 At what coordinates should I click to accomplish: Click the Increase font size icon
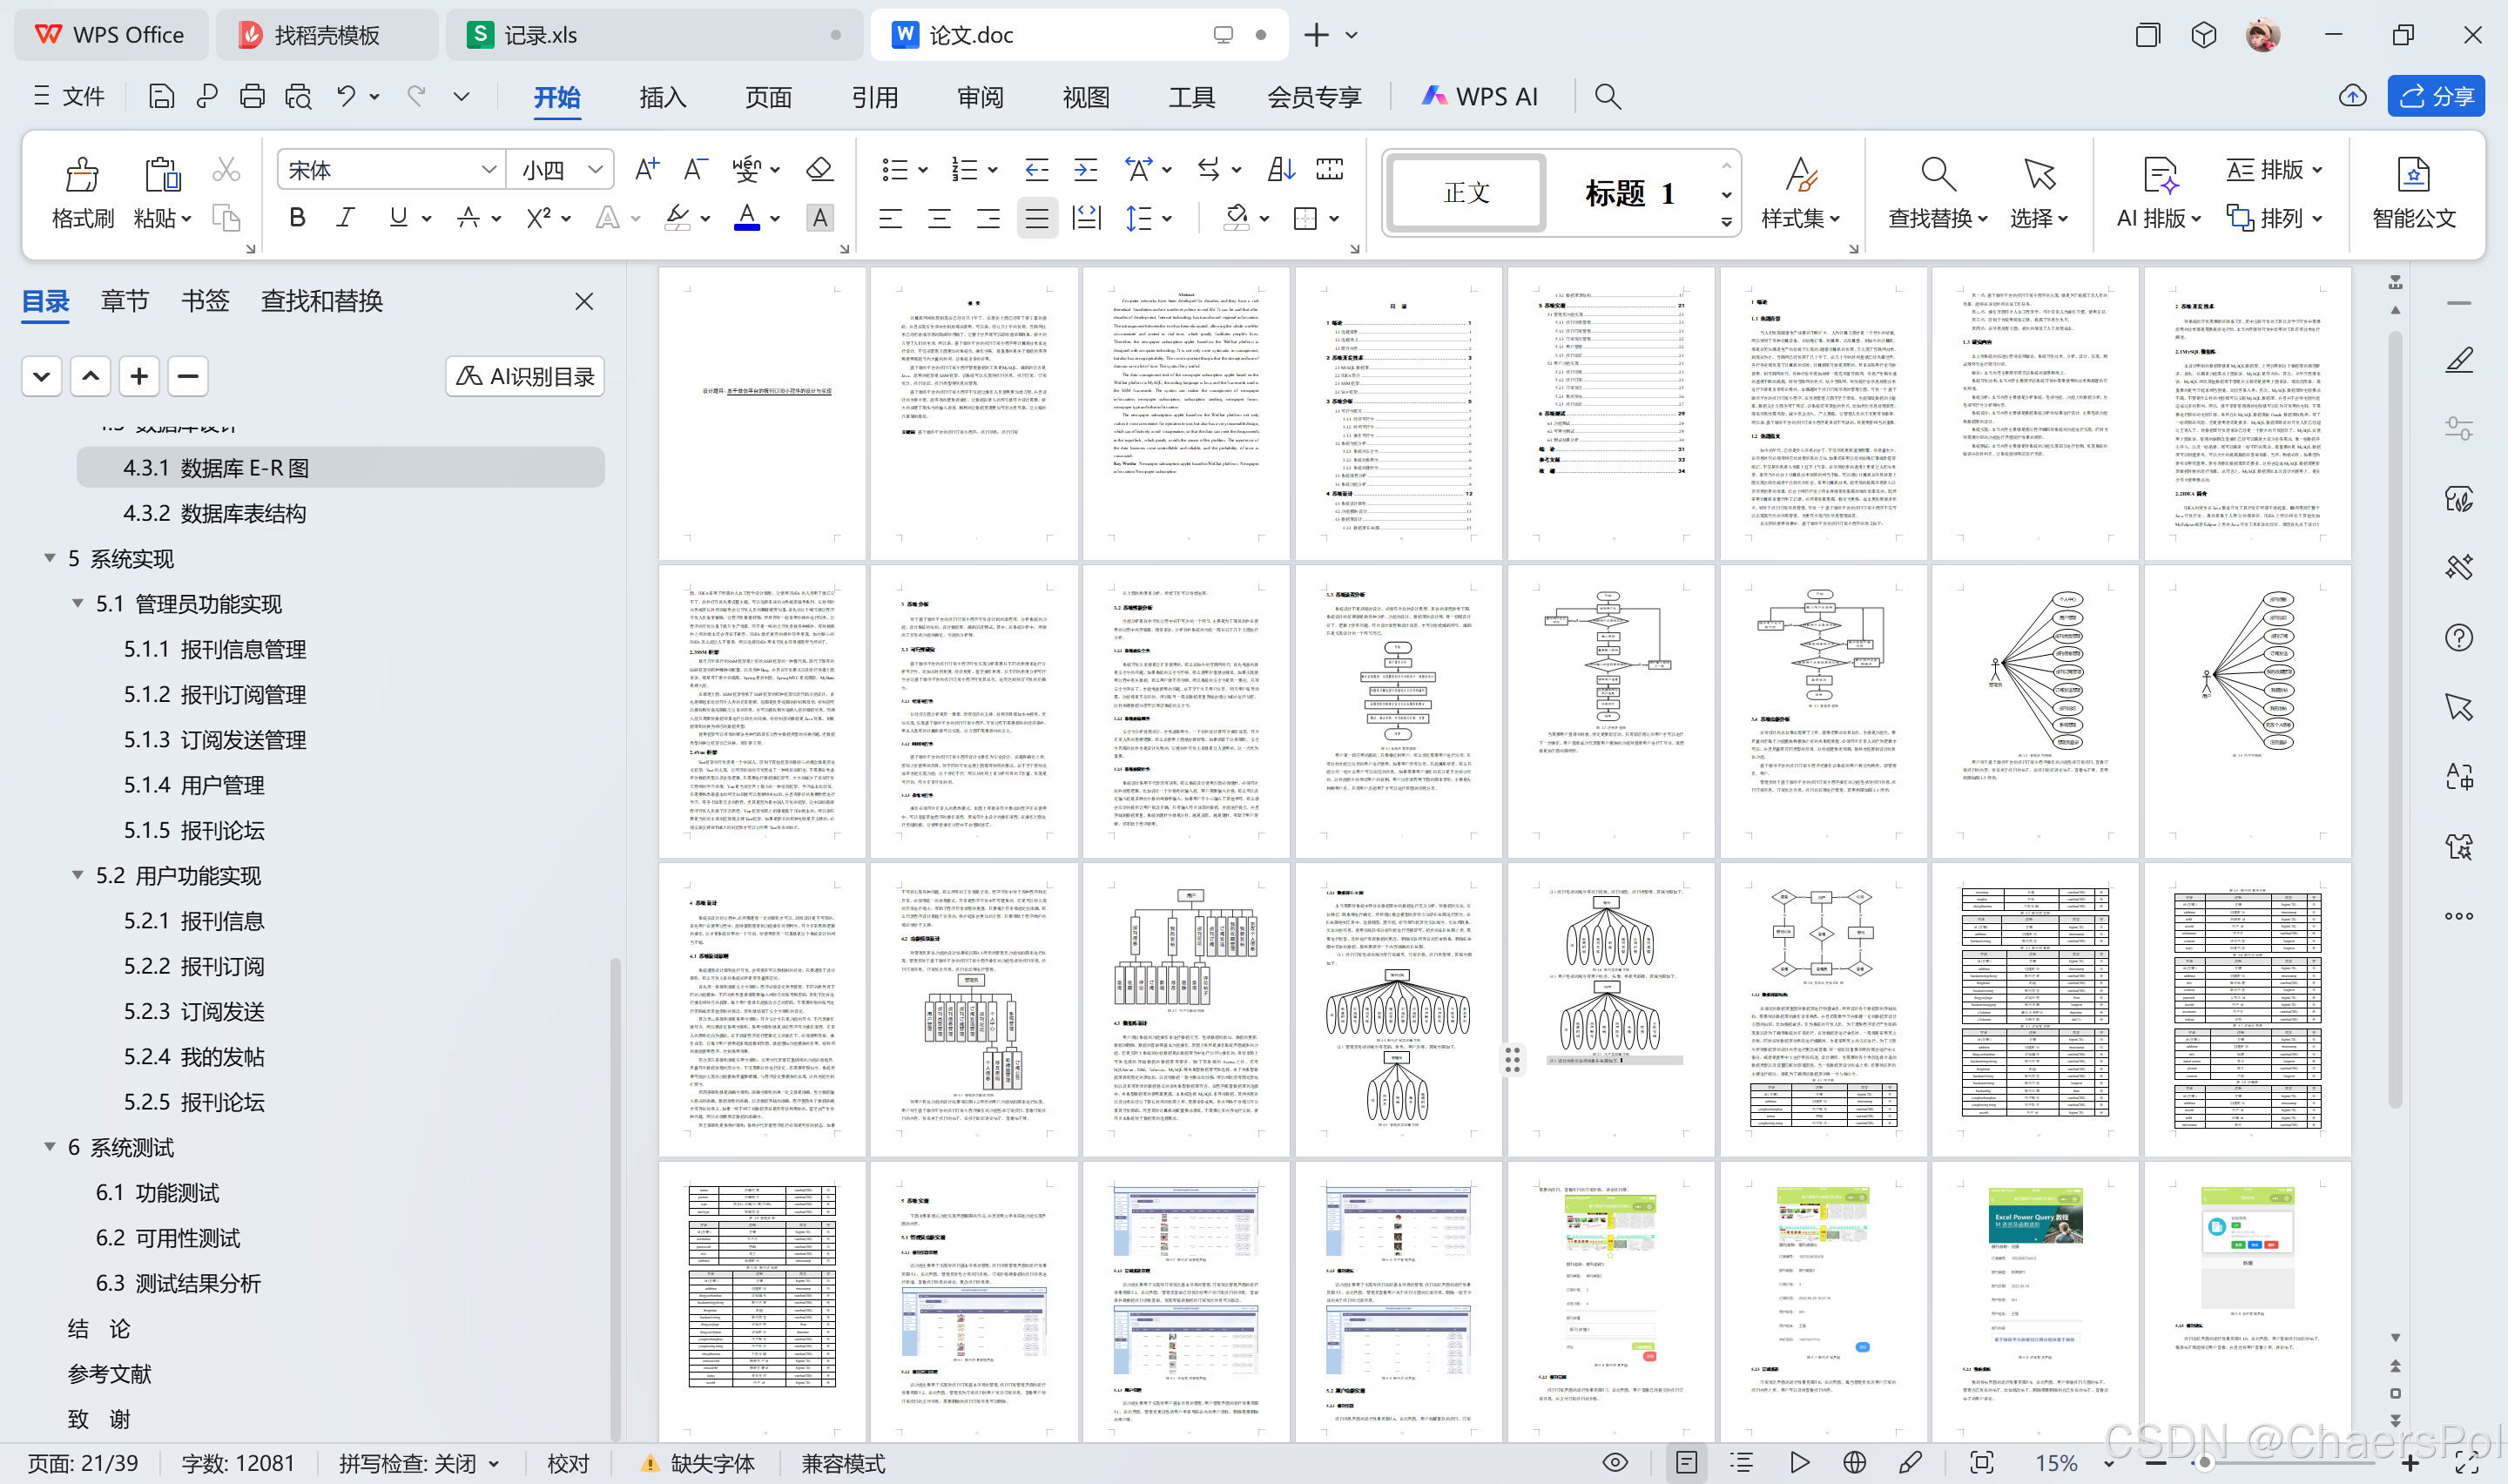click(x=647, y=169)
